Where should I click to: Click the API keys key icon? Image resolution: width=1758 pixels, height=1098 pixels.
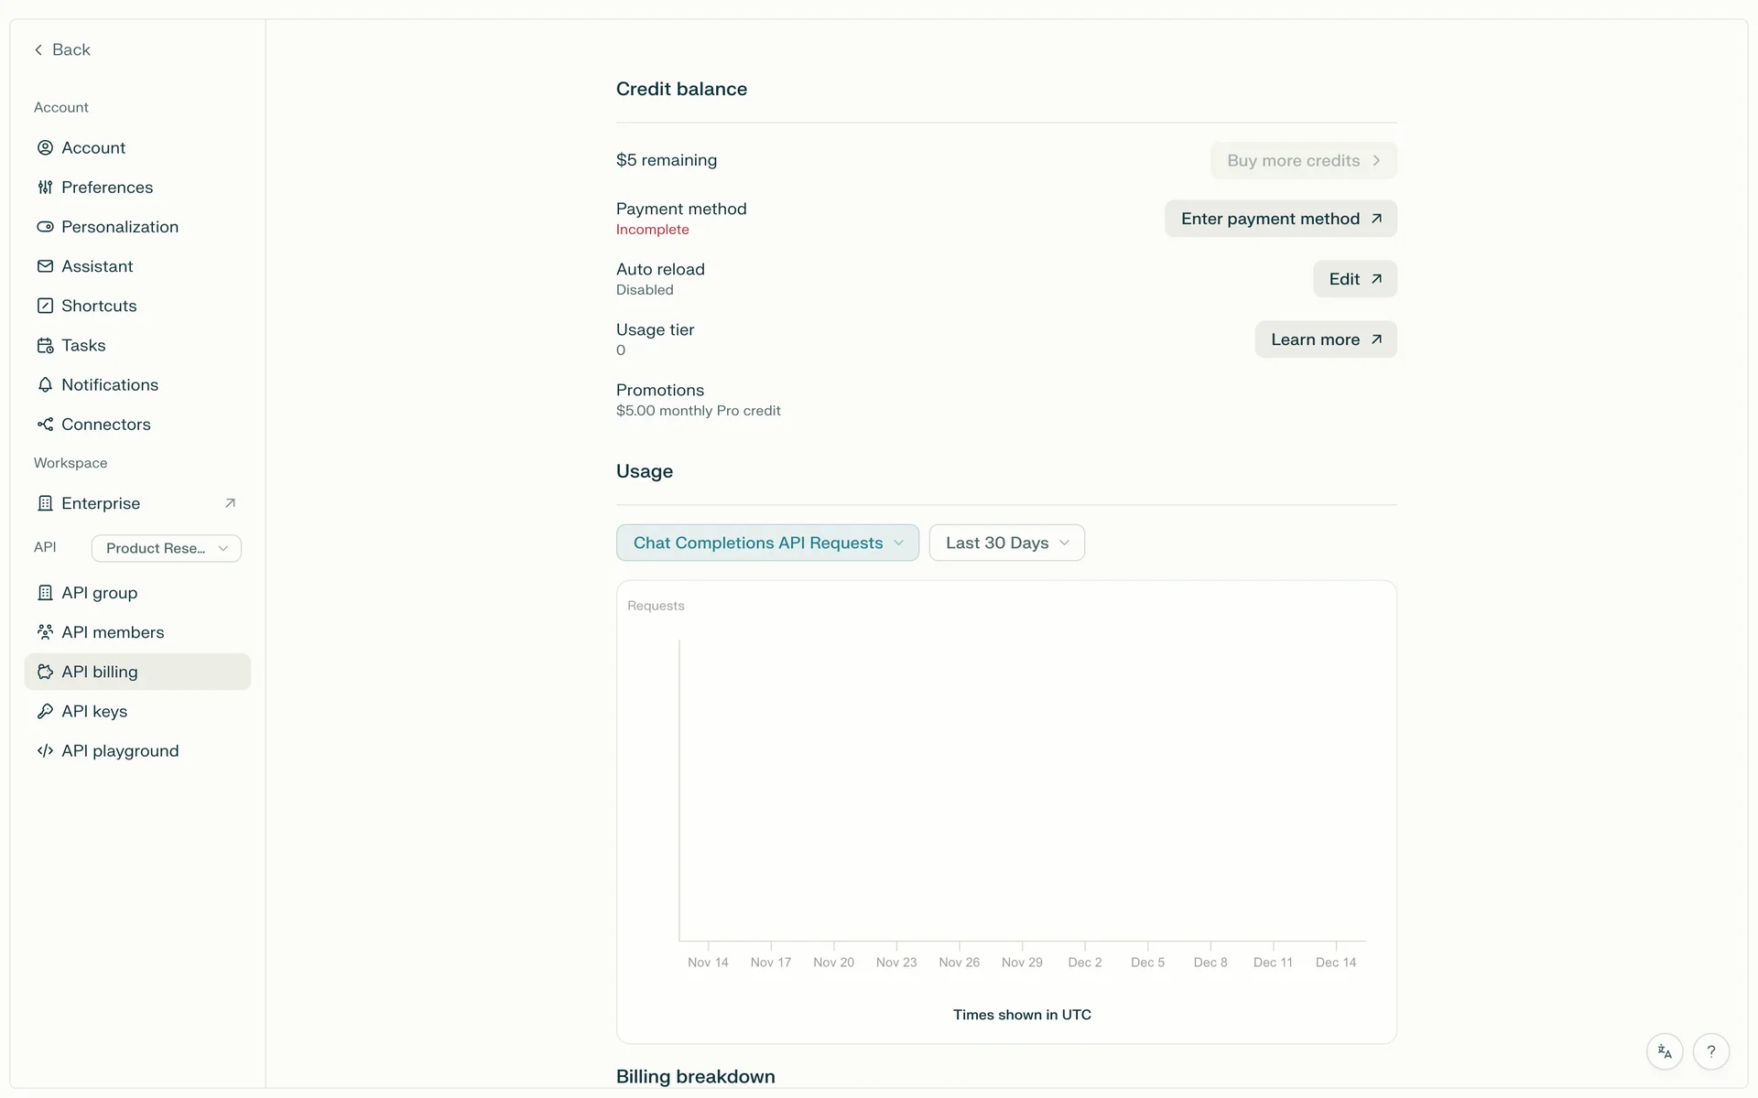tap(45, 711)
